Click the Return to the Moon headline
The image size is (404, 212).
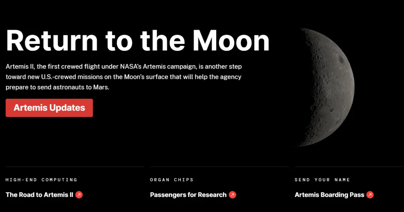[138, 41]
